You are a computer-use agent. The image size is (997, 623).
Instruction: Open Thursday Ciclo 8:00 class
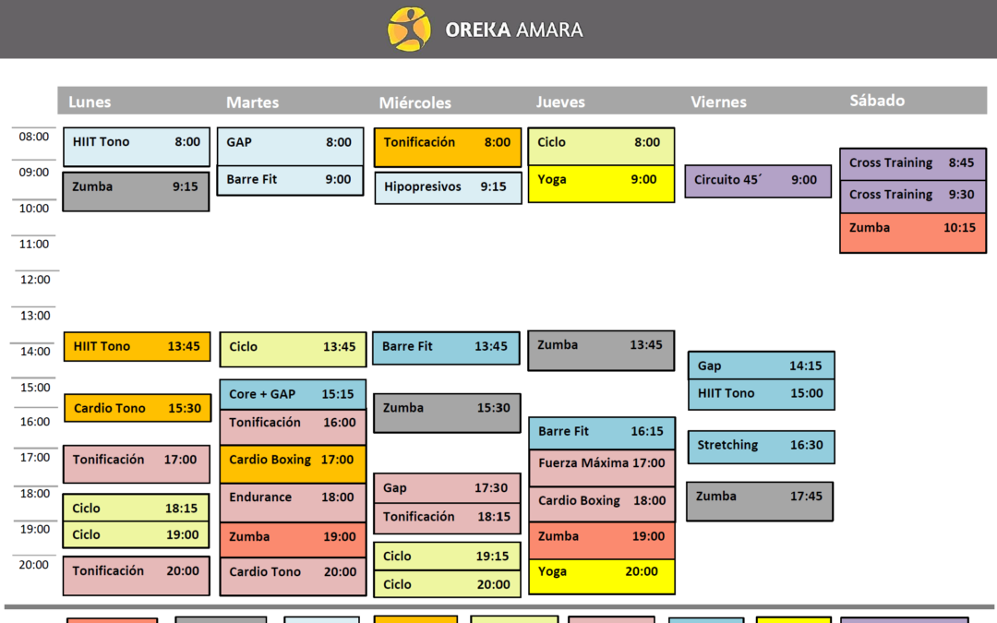602,147
